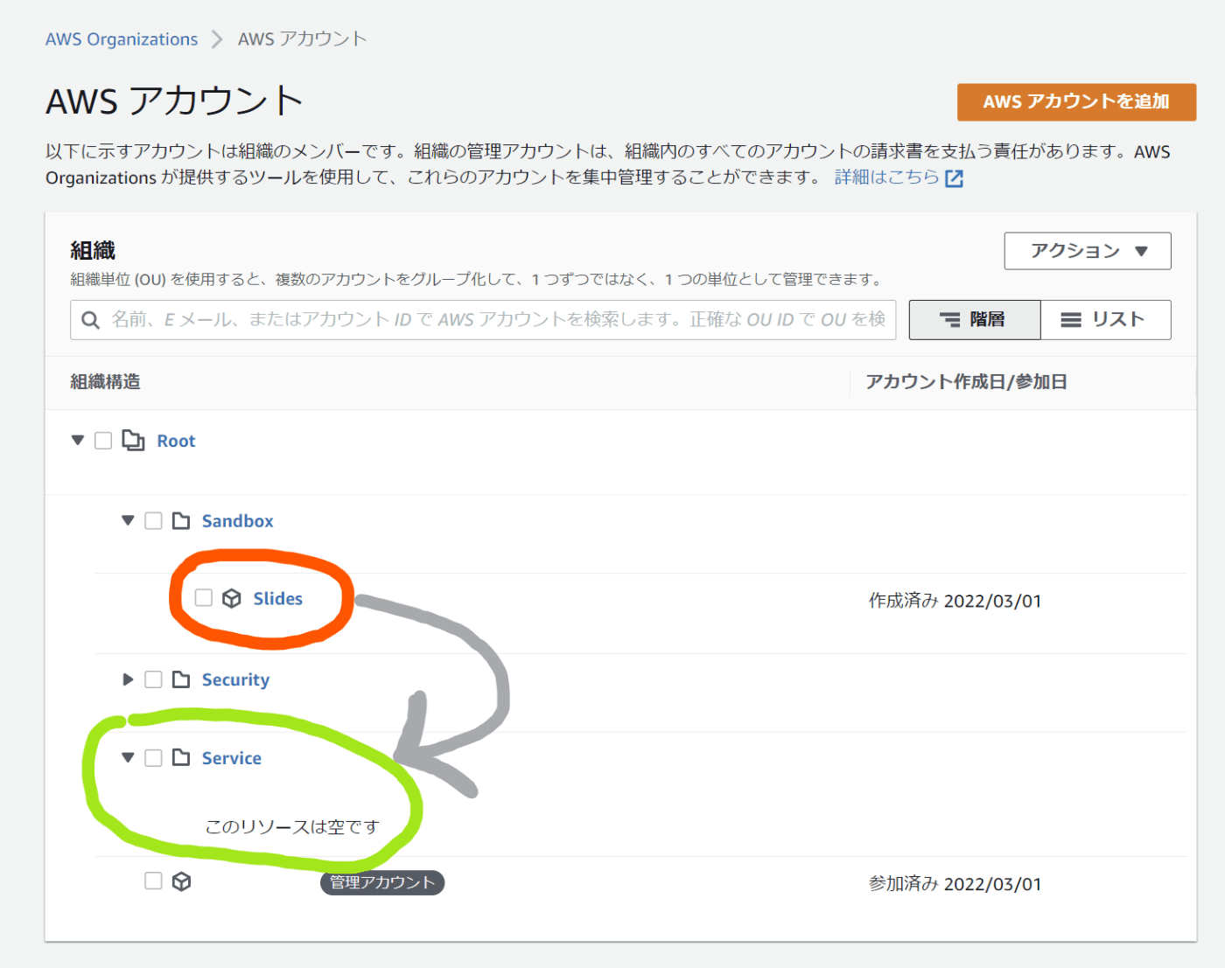This screenshot has width=1225, height=968.
Task: Click the このリソースは空です message
Action: pyautogui.click(x=292, y=826)
